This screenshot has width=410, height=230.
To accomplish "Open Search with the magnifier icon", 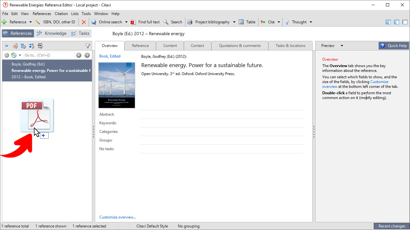I will (173, 22).
